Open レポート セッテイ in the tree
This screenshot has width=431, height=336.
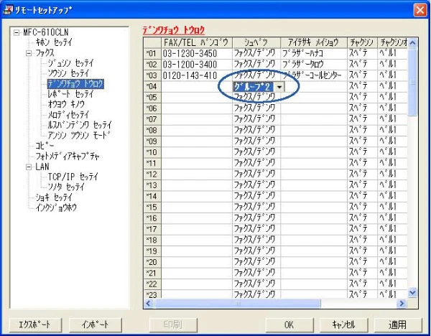click(71, 94)
